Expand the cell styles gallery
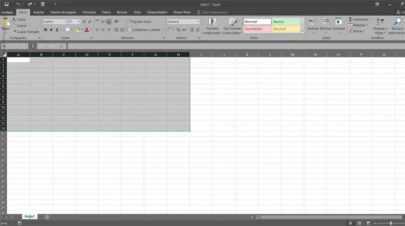 (x=303, y=31)
